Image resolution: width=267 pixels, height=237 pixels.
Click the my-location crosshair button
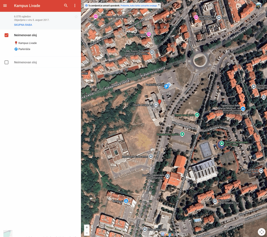tap(261, 232)
